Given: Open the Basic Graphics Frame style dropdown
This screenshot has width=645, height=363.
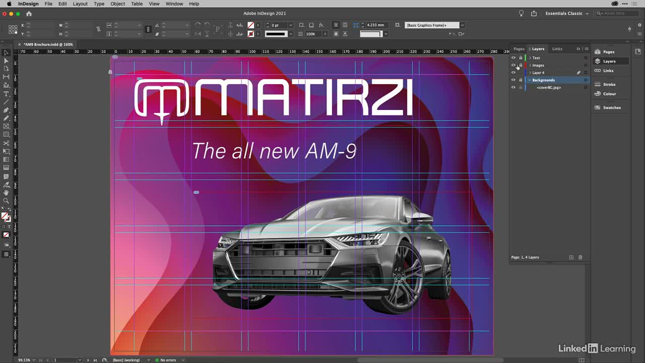Looking at the screenshot, I should (462, 25).
